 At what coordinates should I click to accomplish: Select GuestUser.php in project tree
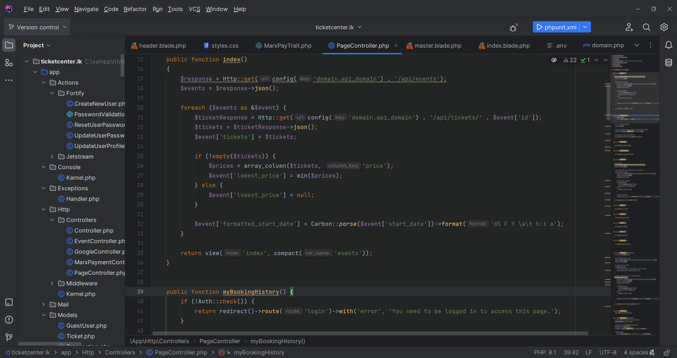[83, 325]
